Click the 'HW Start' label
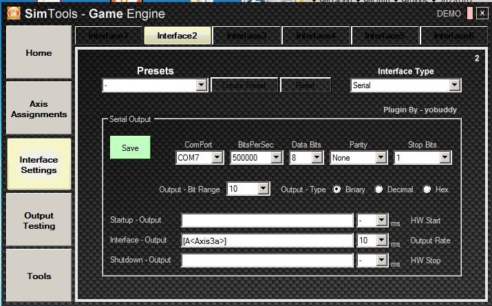 (x=425, y=221)
